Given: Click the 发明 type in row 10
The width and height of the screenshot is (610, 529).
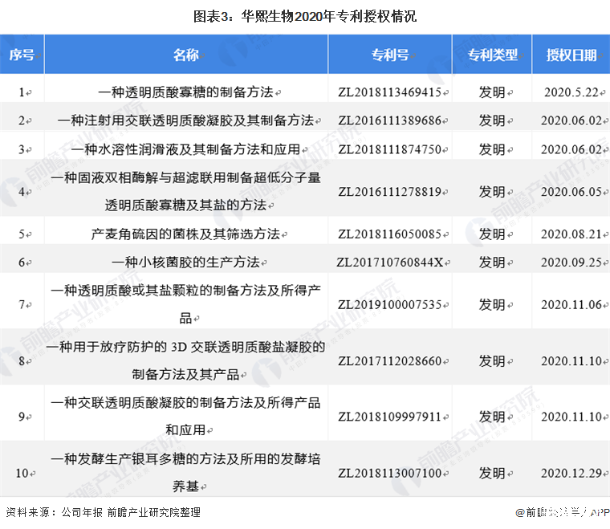Looking at the screenshot, I should [x=492, y=474].
